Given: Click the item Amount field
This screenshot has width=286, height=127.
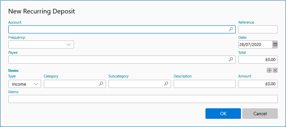Looking at the screenshot, I should coord(258,84).
